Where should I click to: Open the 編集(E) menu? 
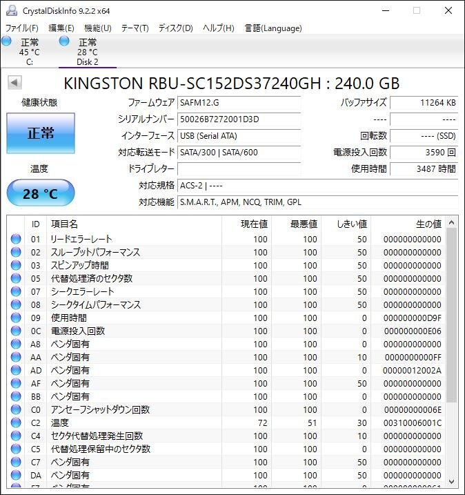(x=61, y=28)
